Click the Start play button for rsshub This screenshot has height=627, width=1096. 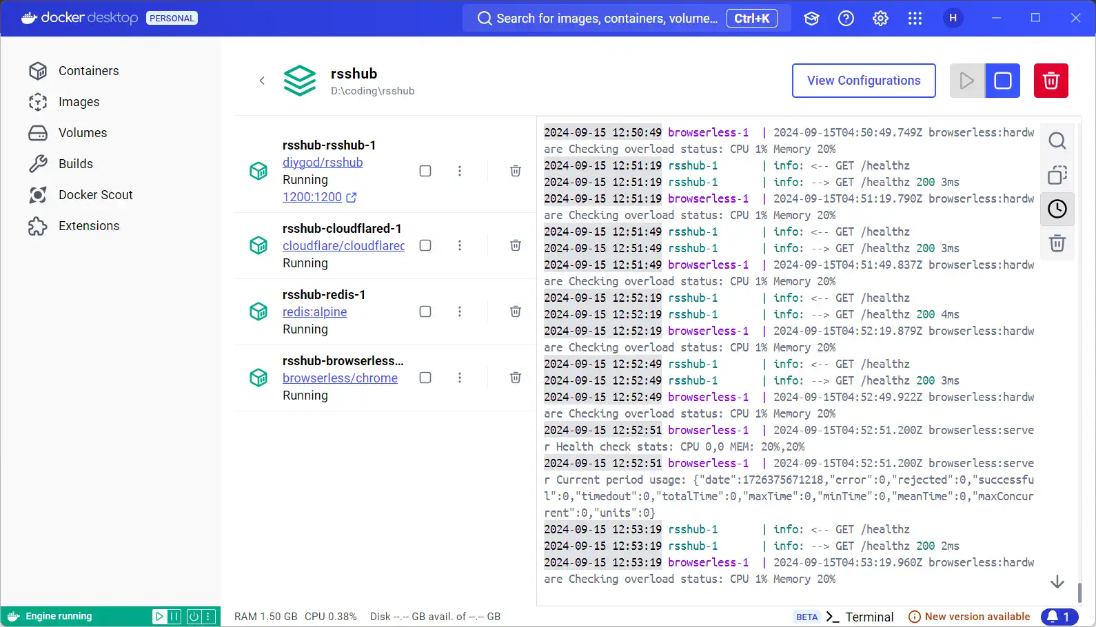click(x=967, y=81)
